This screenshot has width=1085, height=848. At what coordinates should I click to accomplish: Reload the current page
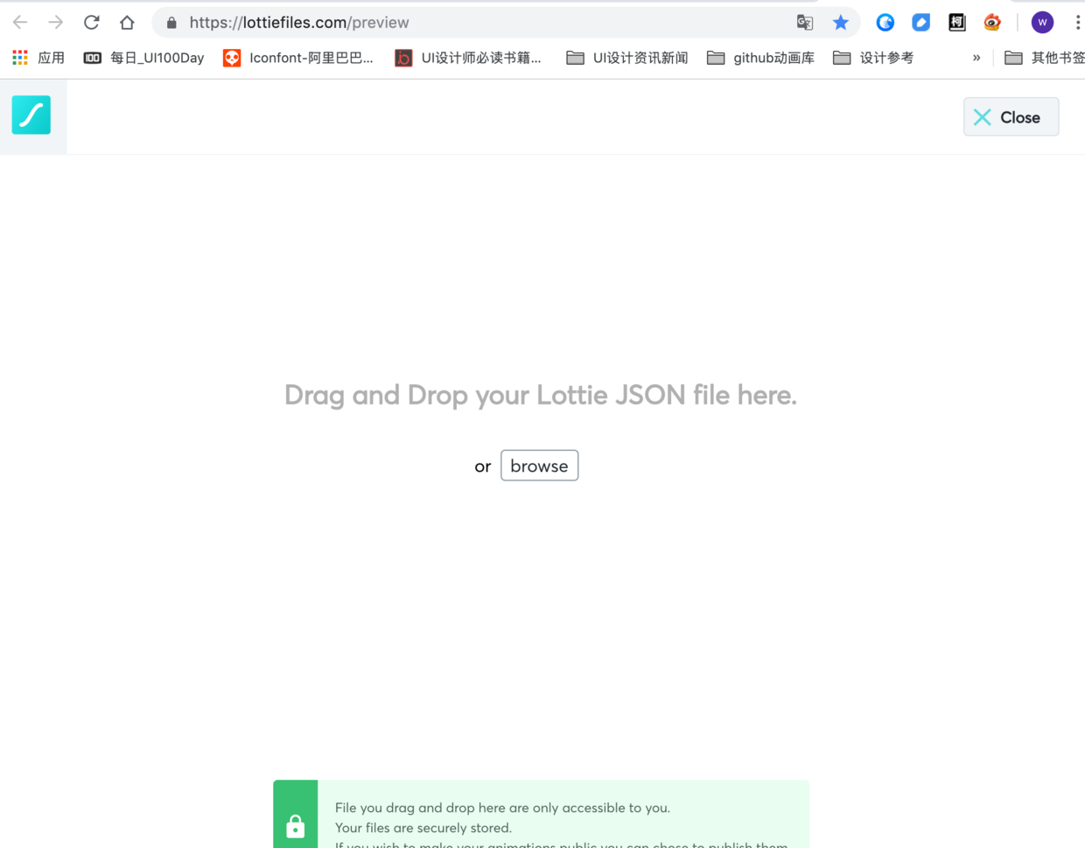click(92, 22)
